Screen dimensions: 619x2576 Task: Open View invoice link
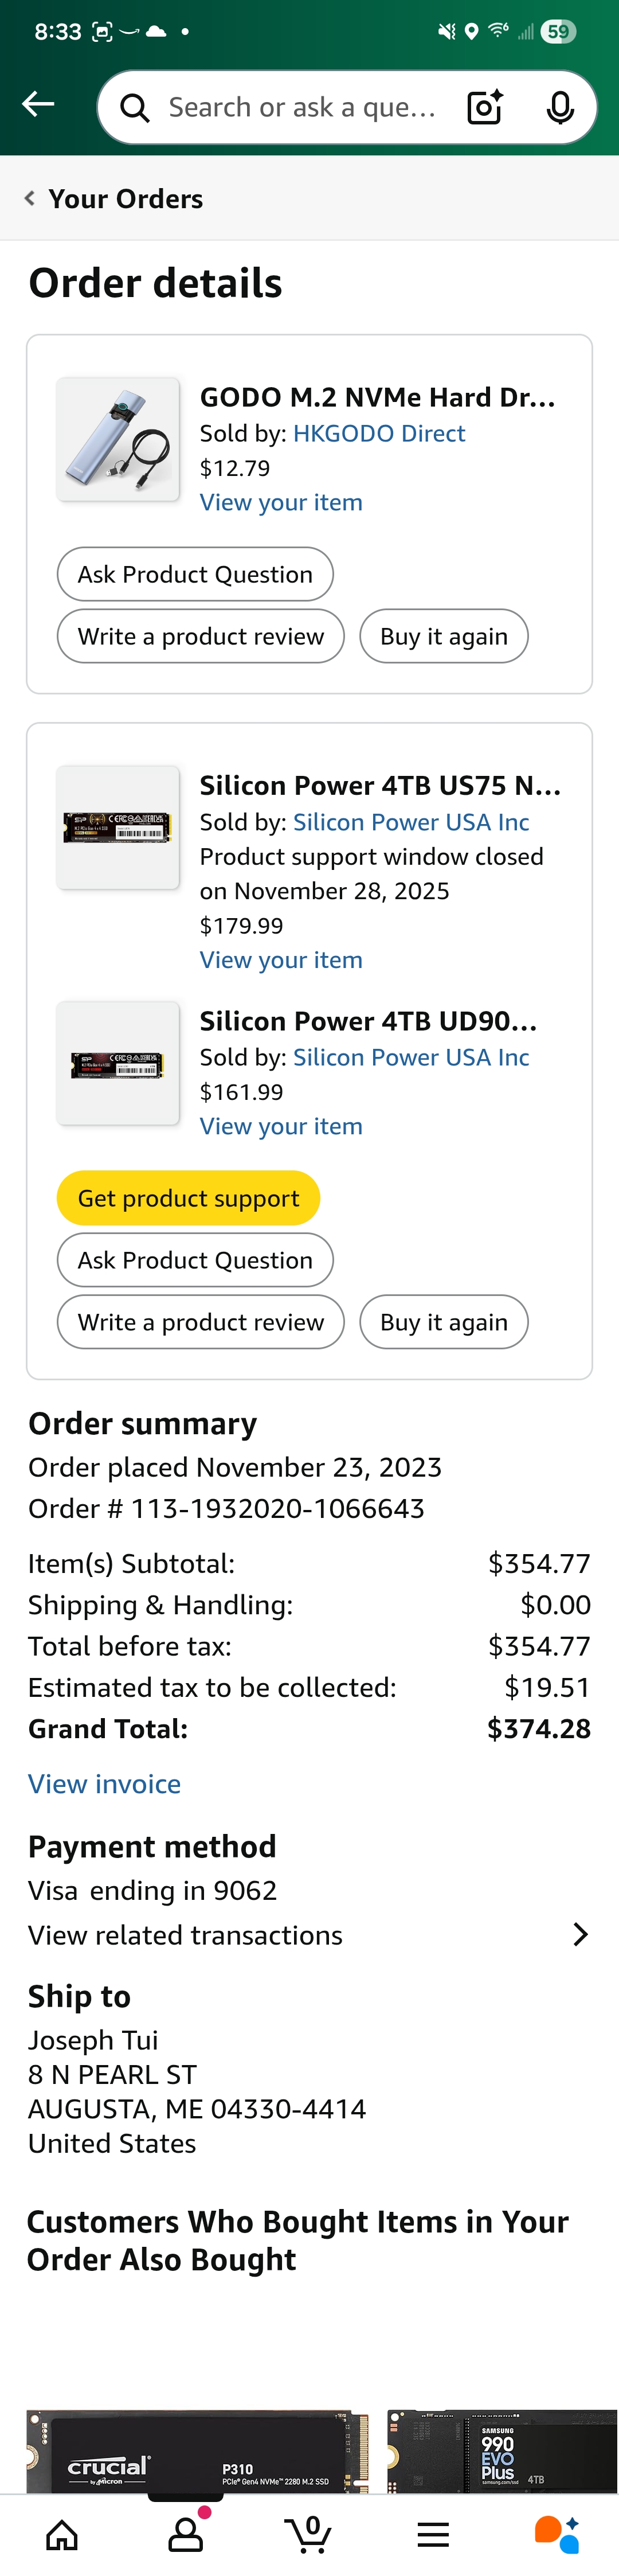104,1783
